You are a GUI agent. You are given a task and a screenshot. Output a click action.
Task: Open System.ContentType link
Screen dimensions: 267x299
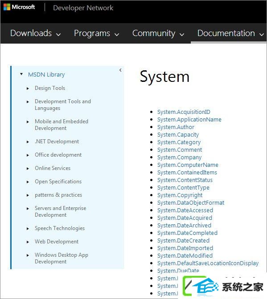tap(183, 188)
